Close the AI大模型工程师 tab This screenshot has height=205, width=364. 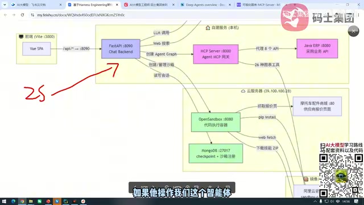(x=173, y=5)
